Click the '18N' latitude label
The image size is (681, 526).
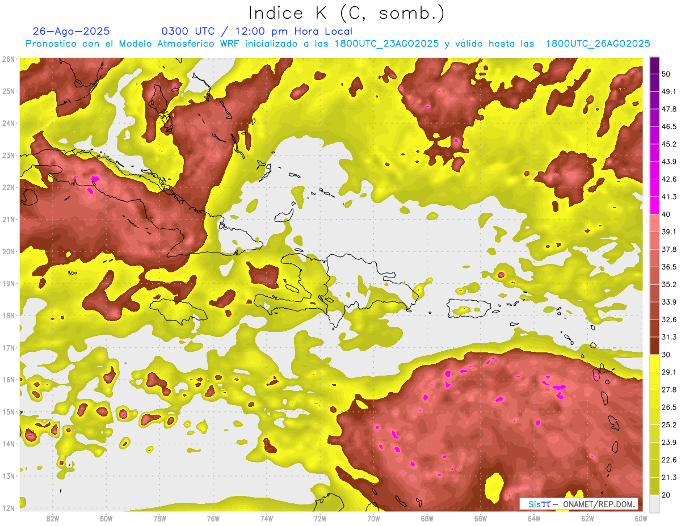point(9,315)
